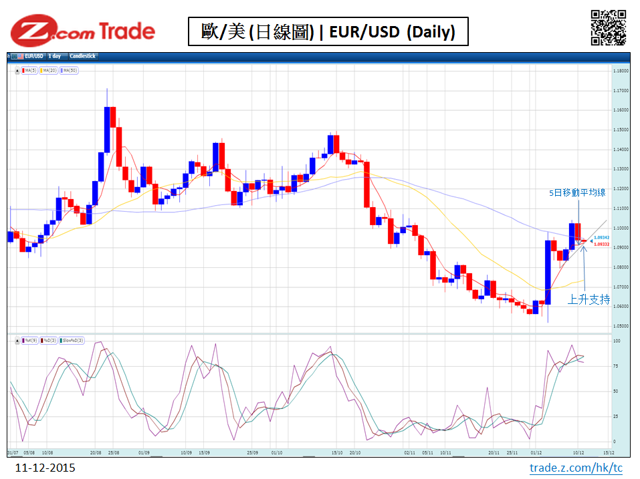Open the Candlestick chart type selector
The width and height of the screenshot is (640, 479).
click(83, 56)
